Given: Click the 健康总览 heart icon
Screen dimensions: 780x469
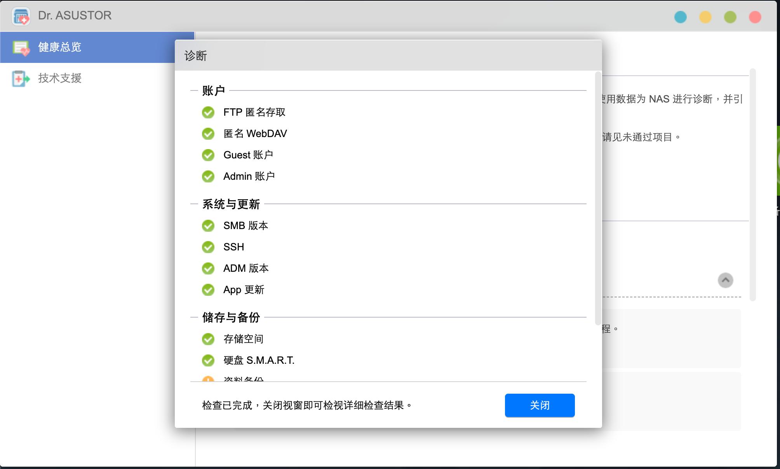Looking at the screenshot, I should click(21, 48).
